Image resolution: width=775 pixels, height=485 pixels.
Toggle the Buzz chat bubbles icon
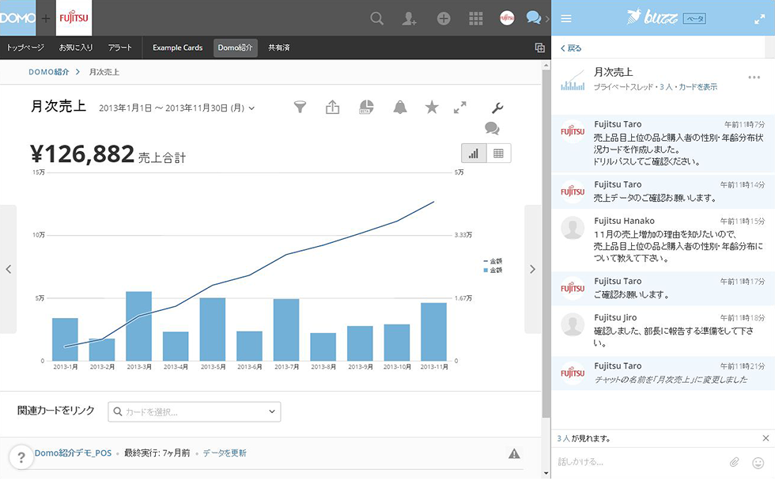(x=534, y=18)
